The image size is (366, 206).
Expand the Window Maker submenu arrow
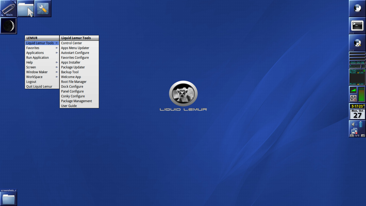57,72
